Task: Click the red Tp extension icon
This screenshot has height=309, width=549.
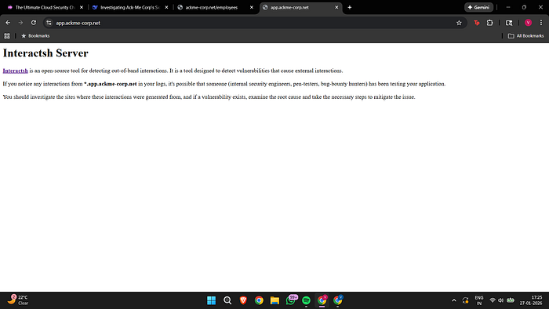Action: pos(477,23)
